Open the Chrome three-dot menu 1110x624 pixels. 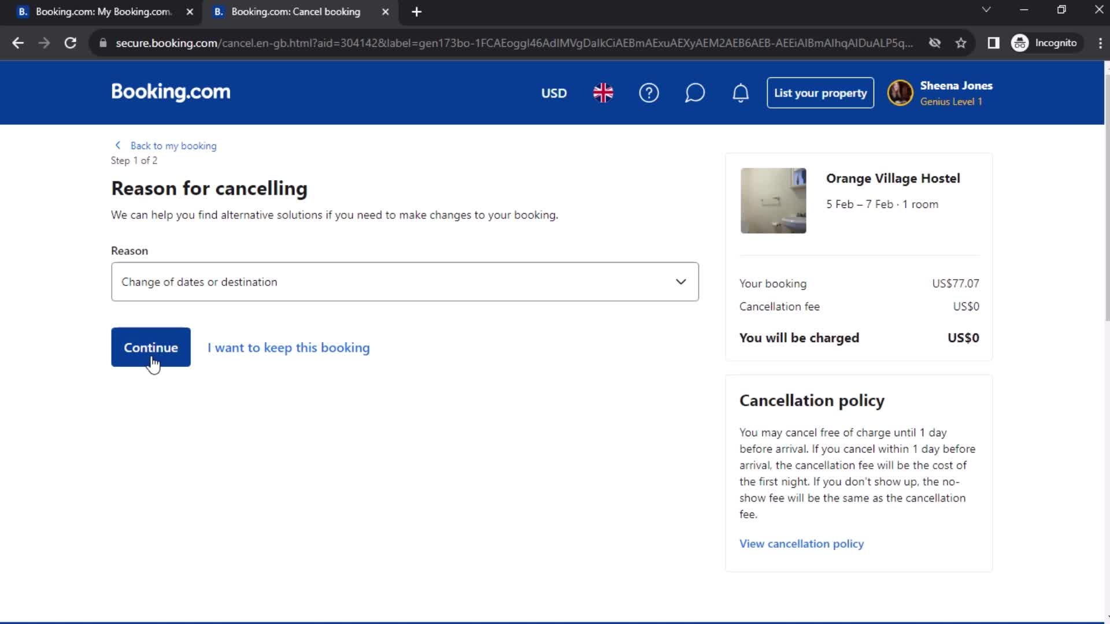click(x=1100, y=43)
